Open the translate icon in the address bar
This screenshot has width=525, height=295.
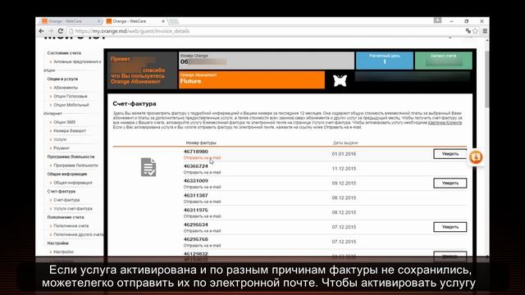468,31
